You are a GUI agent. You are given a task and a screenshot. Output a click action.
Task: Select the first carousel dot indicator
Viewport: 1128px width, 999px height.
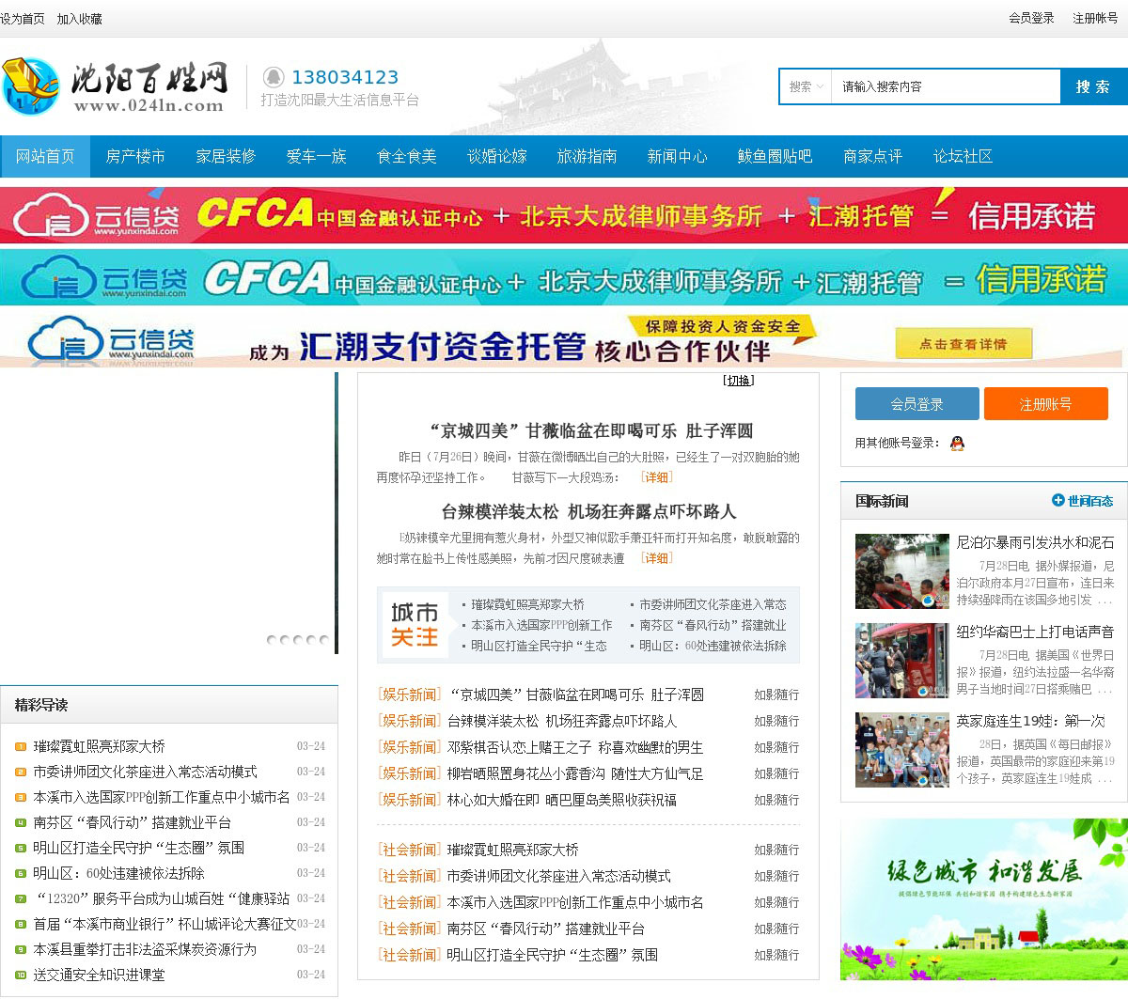pyautogui.click(x=272, y=640)
